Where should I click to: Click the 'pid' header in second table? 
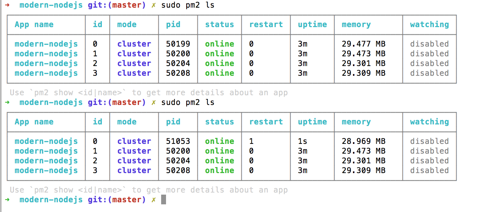[x=173, y=122]
